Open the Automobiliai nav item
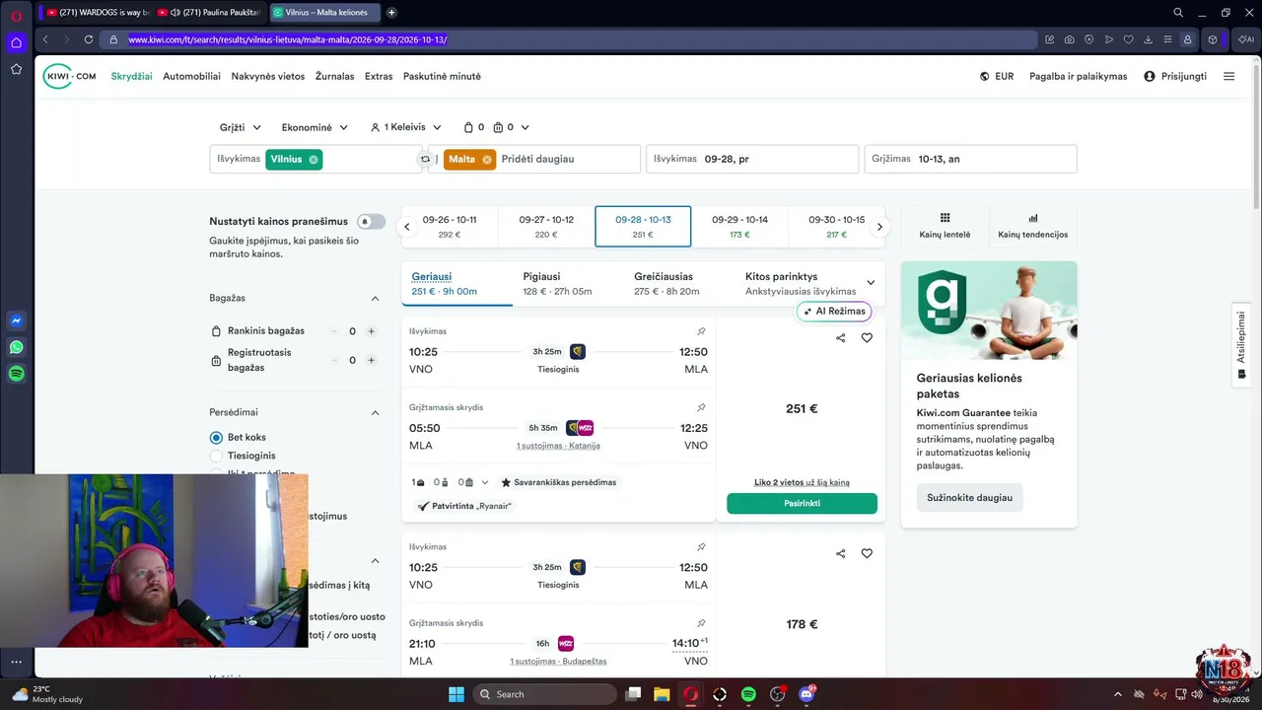Viewport: 1262px width, 710px height. [191, 76]
